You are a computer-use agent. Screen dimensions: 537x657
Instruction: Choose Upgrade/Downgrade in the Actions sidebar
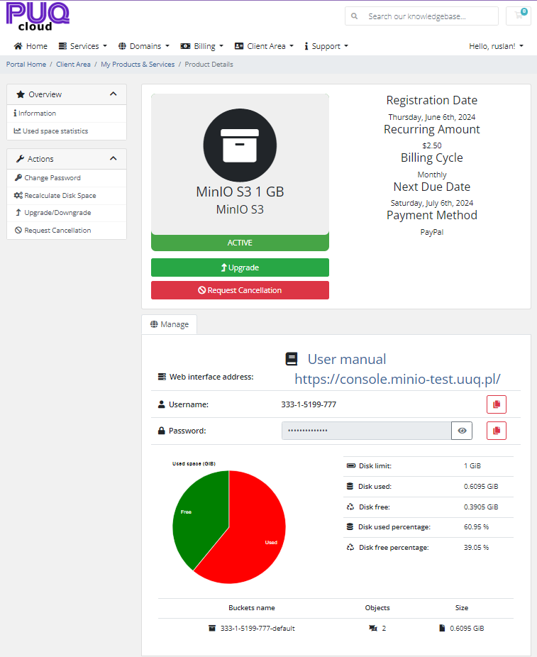coord(67,212)
